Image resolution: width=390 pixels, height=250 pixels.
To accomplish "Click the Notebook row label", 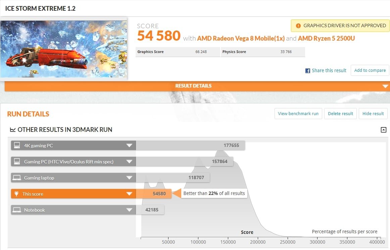I will [35, 210].
